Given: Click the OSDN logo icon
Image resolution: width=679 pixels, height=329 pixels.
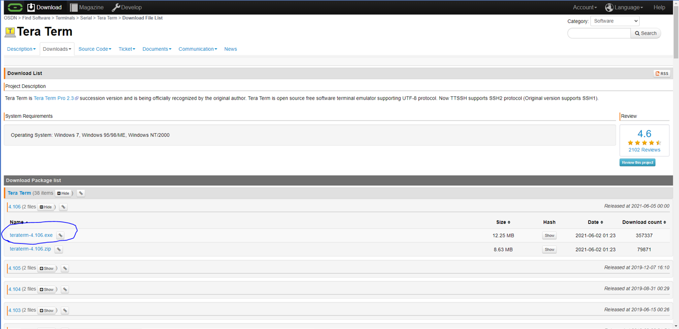Looking at the screenshot, I should (x=15, y=7).
